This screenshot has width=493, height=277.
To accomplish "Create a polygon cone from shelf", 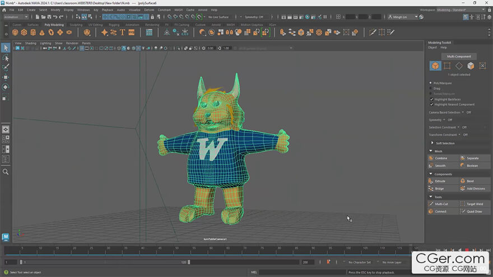I will 42,32.
